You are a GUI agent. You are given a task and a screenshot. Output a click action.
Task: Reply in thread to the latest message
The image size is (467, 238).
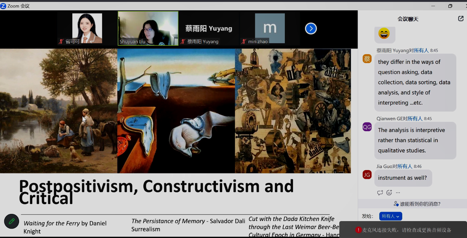380,193
